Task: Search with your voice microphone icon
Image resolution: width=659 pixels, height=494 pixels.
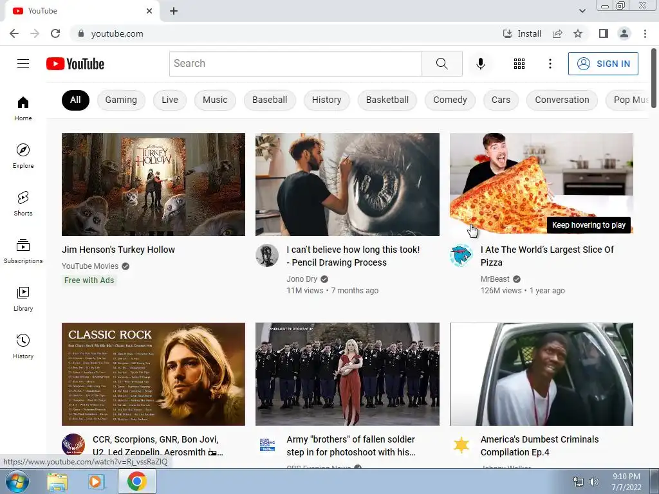Action: [x=480, y=64]
